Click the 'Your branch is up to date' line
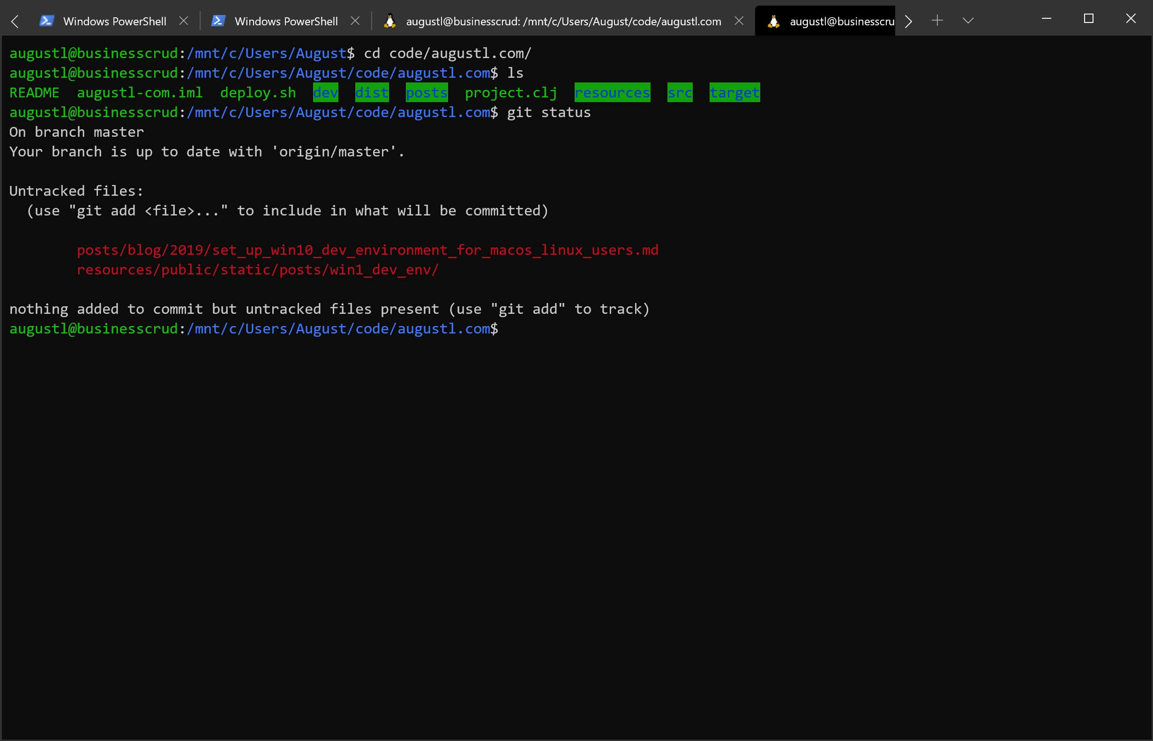Image resolution: width=1153 pixels, height=741 pixels. coord(207,152)
